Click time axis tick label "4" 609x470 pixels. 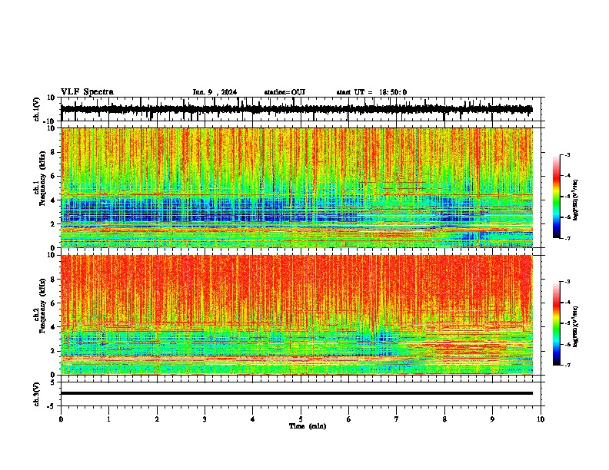pyautogui.click(x=253, y=419)
